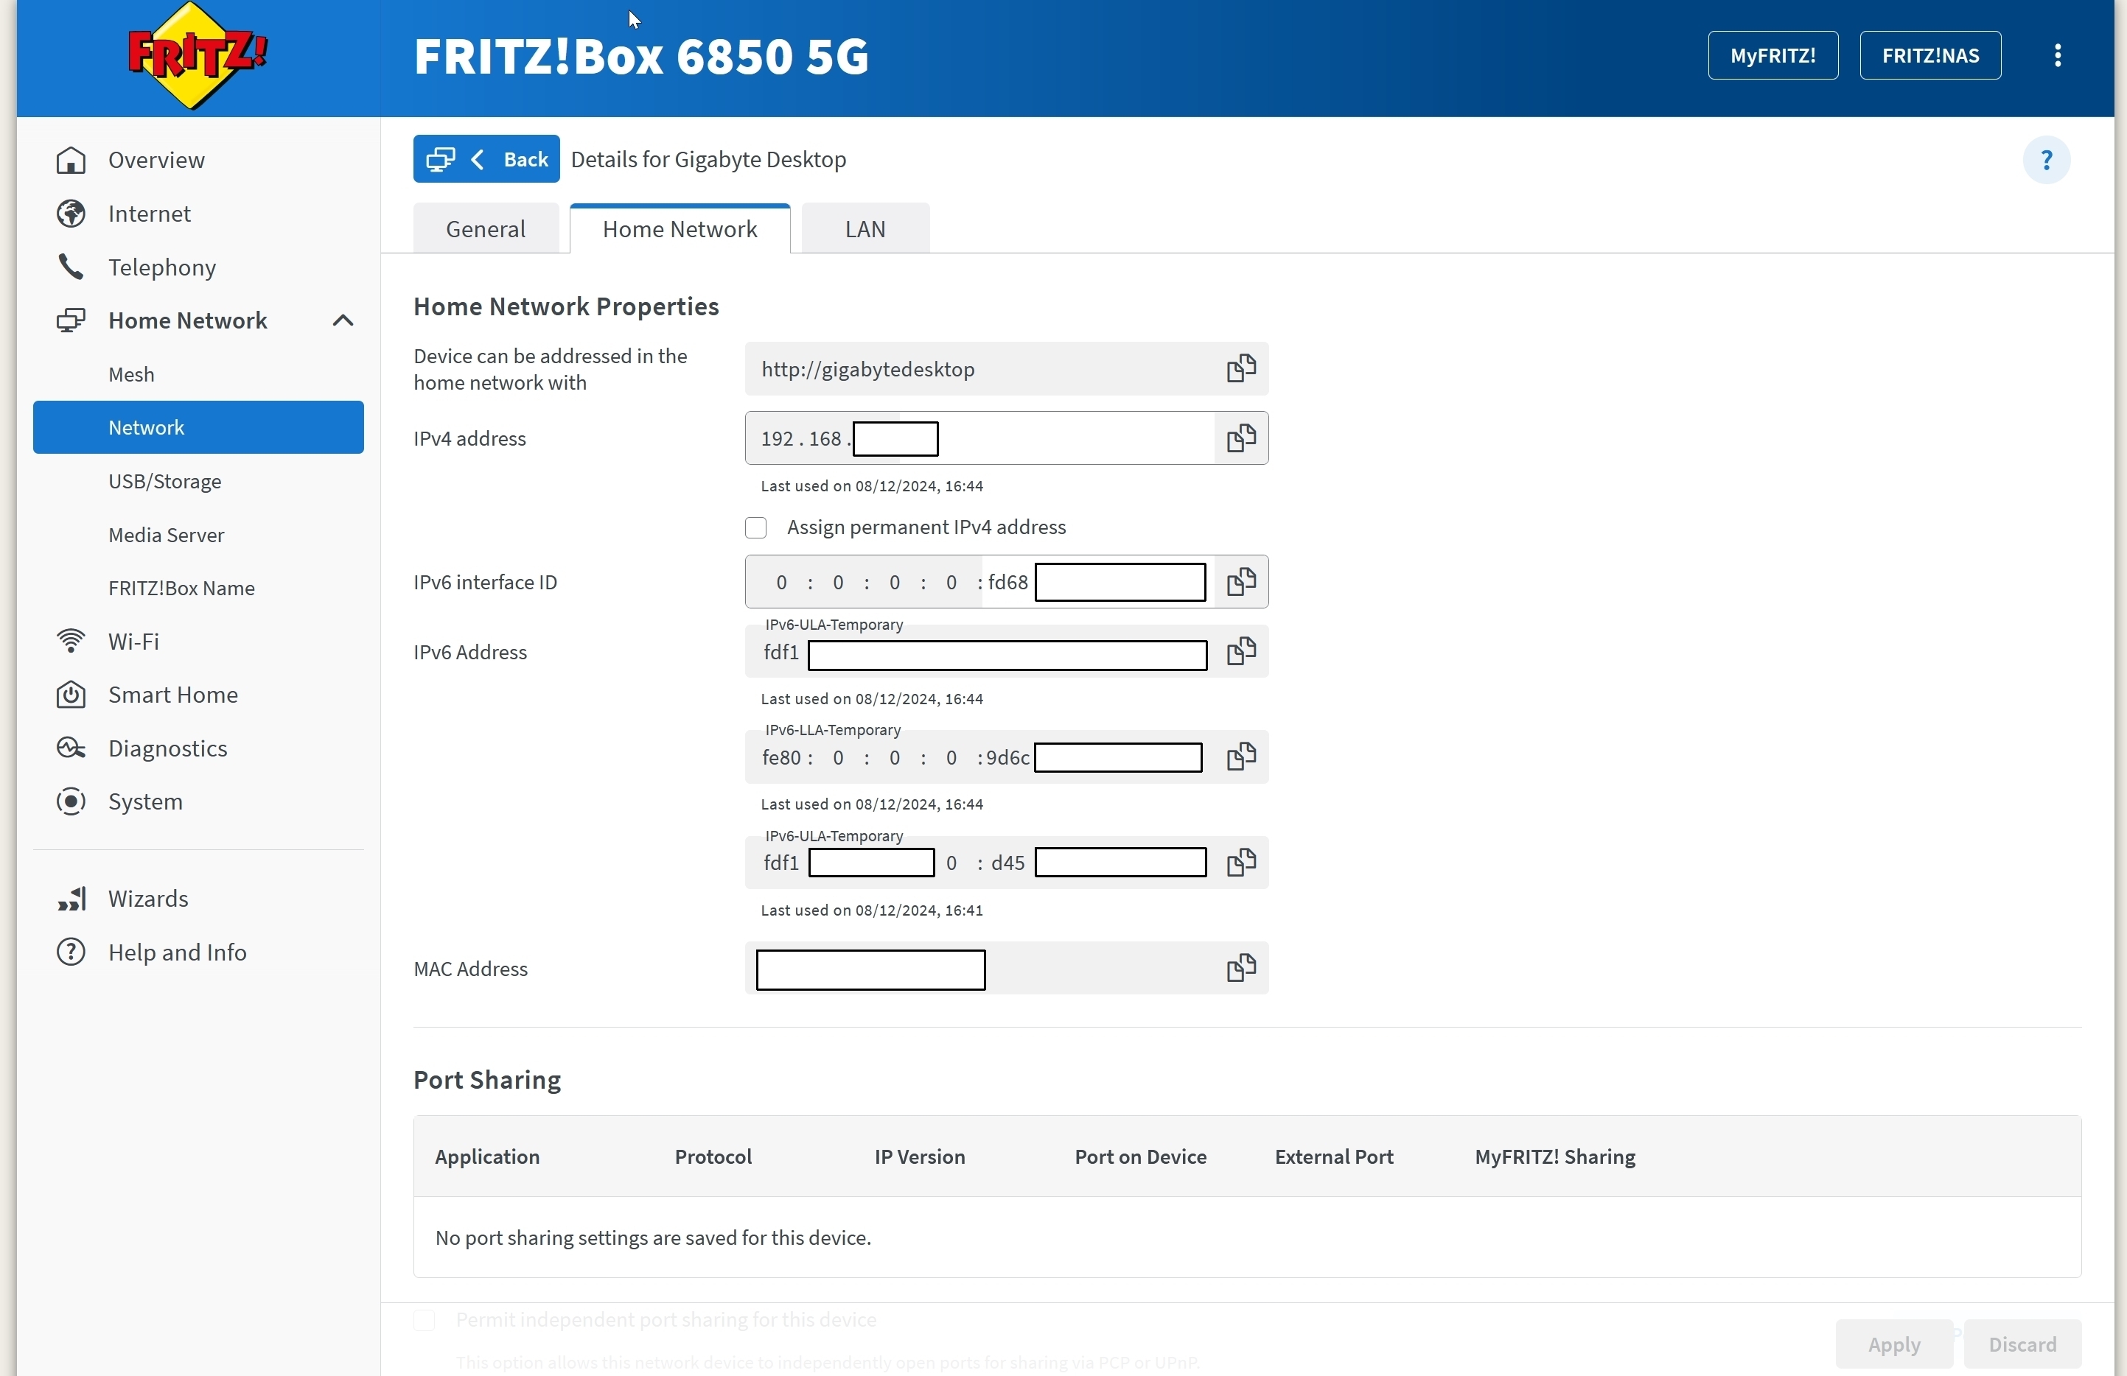Click the Protocol column header

point(713,1157)
